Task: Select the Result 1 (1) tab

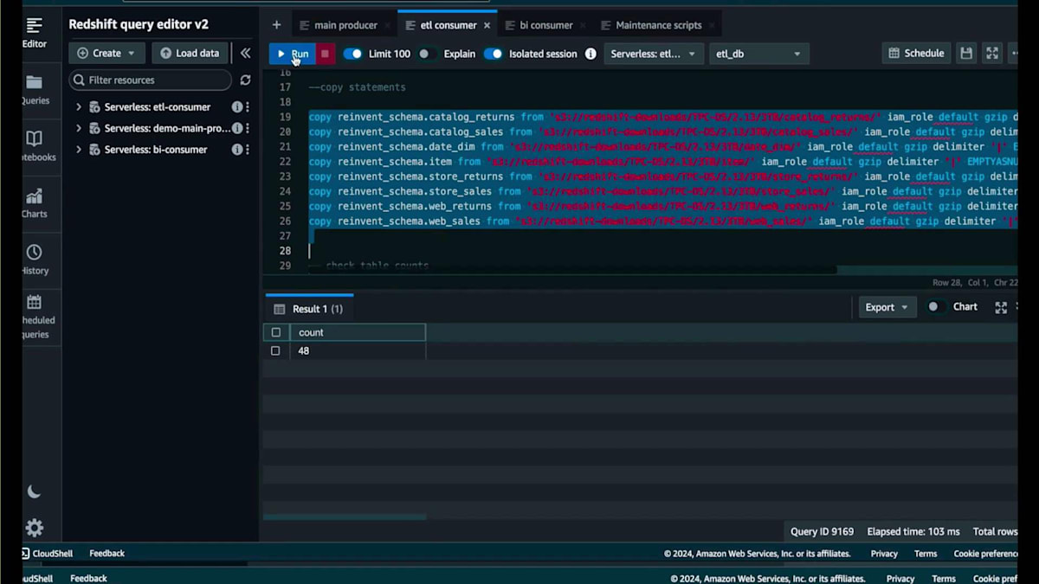Action: coord(309,309)
